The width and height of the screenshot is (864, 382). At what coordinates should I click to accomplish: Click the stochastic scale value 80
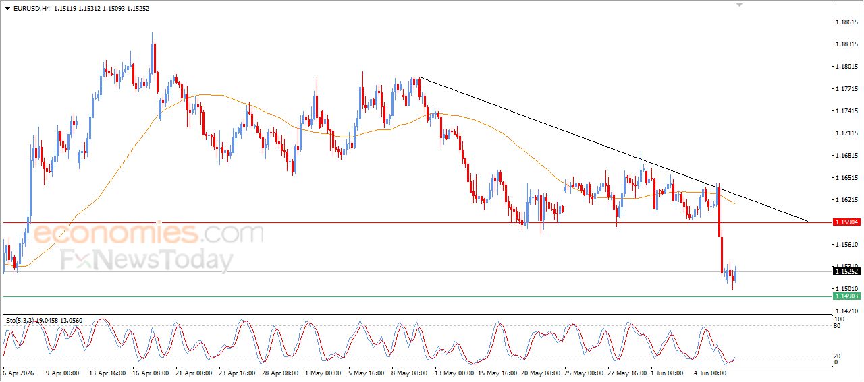coord(838,326)
